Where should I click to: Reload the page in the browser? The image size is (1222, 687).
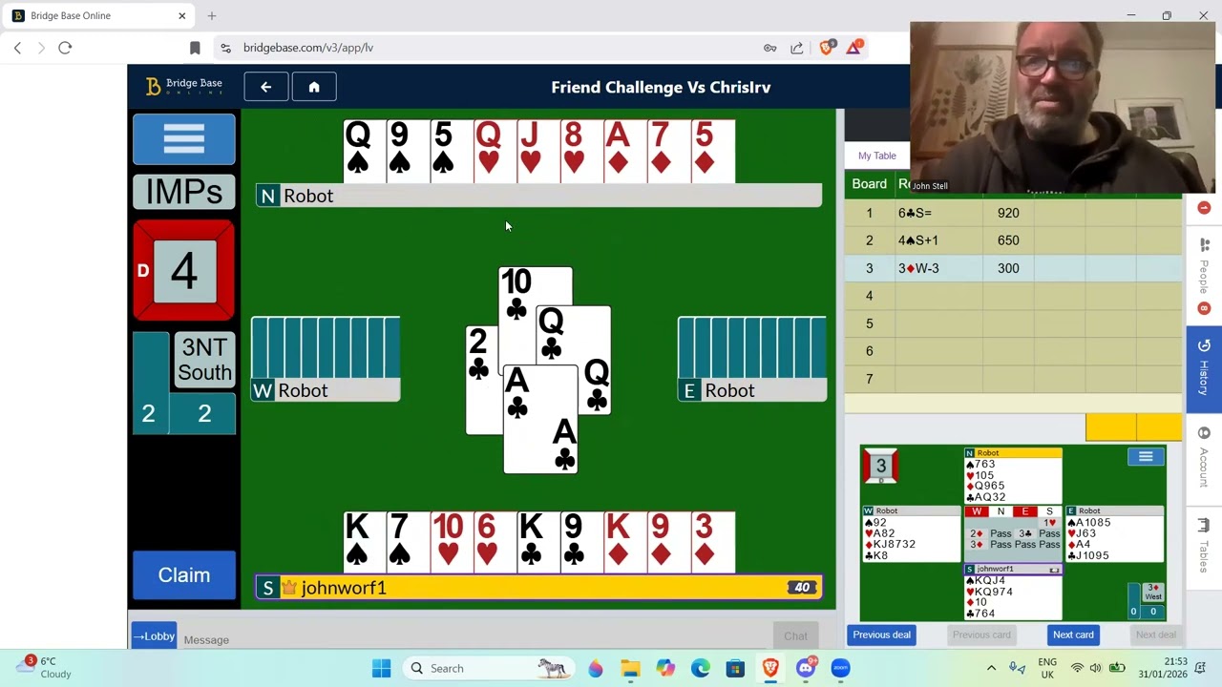coord(65,48)
